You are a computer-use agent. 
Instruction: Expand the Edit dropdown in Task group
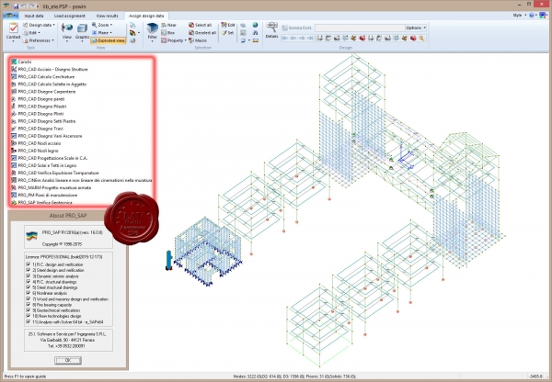coord(31,33)
